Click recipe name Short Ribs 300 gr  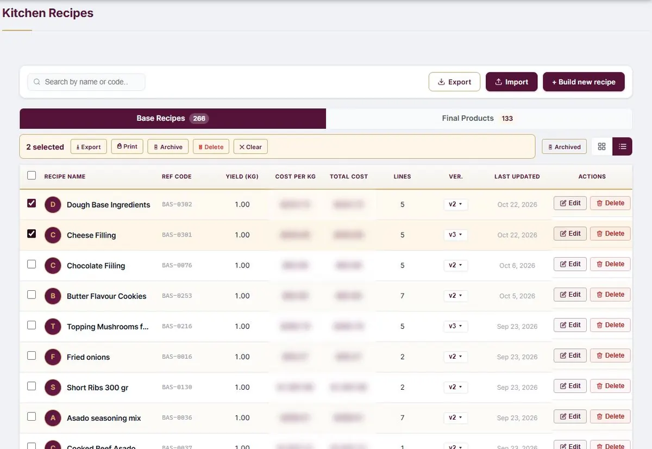(97, 388)
